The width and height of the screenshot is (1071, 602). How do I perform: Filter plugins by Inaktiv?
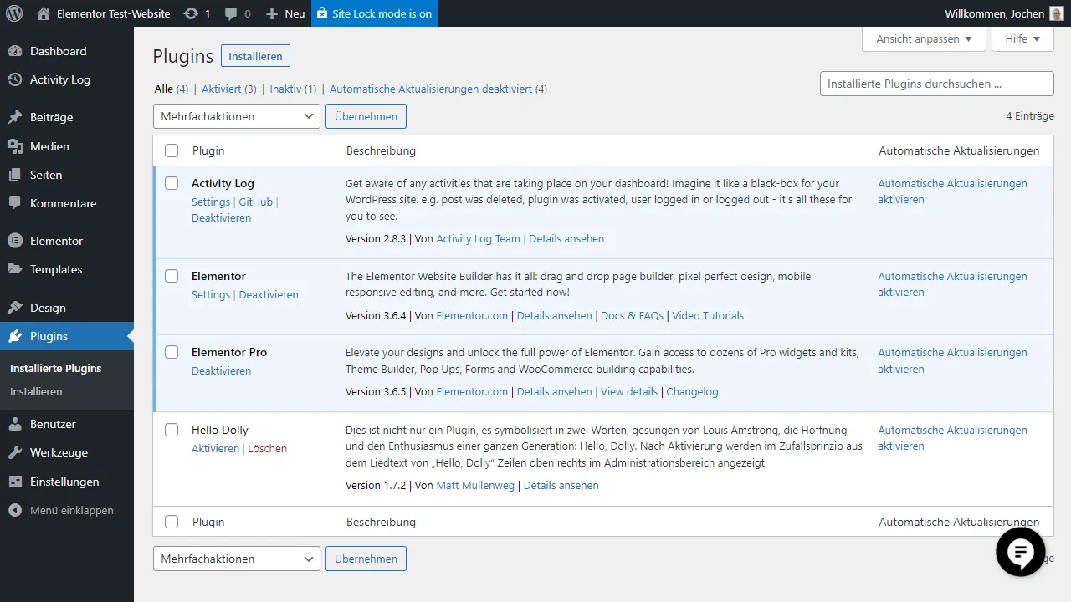pos(285,89)
